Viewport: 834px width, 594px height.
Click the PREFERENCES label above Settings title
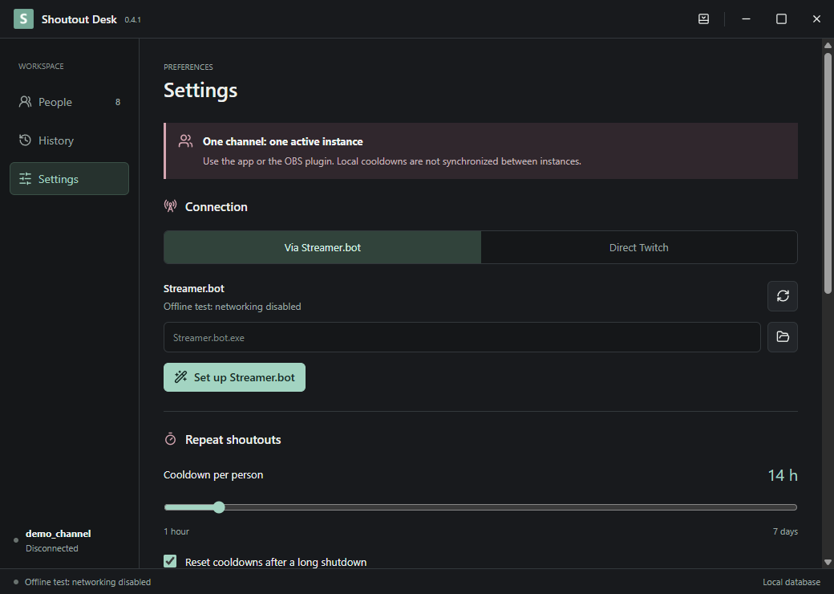coord(188,67)
